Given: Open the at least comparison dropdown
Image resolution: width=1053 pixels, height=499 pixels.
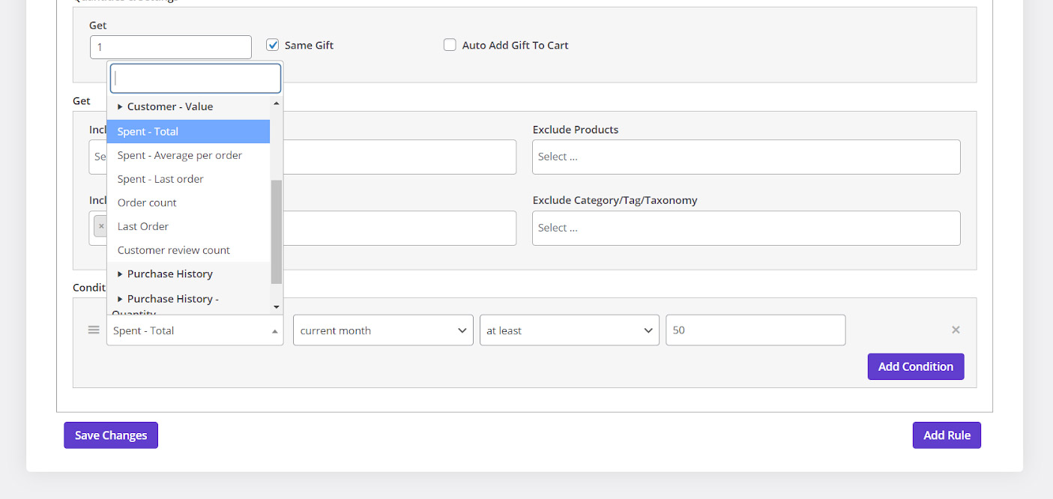Looking at the screenshot, I should click(x=569, y=330).
